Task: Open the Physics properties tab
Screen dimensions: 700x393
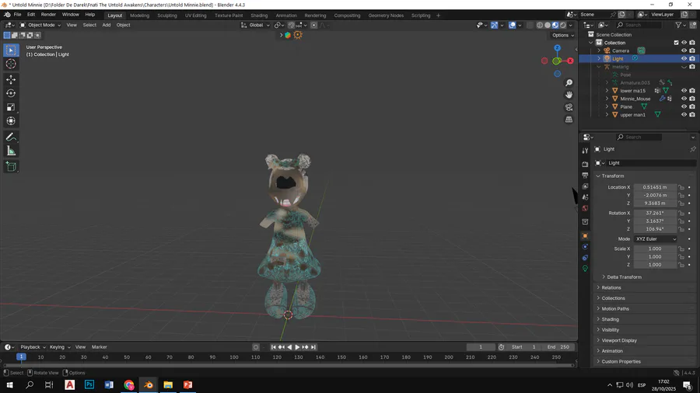Action: pos(585,247)
